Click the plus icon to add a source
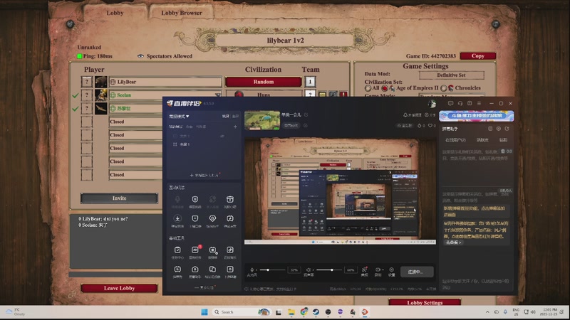This screenshot has height=320, width=570. point(235,127)
